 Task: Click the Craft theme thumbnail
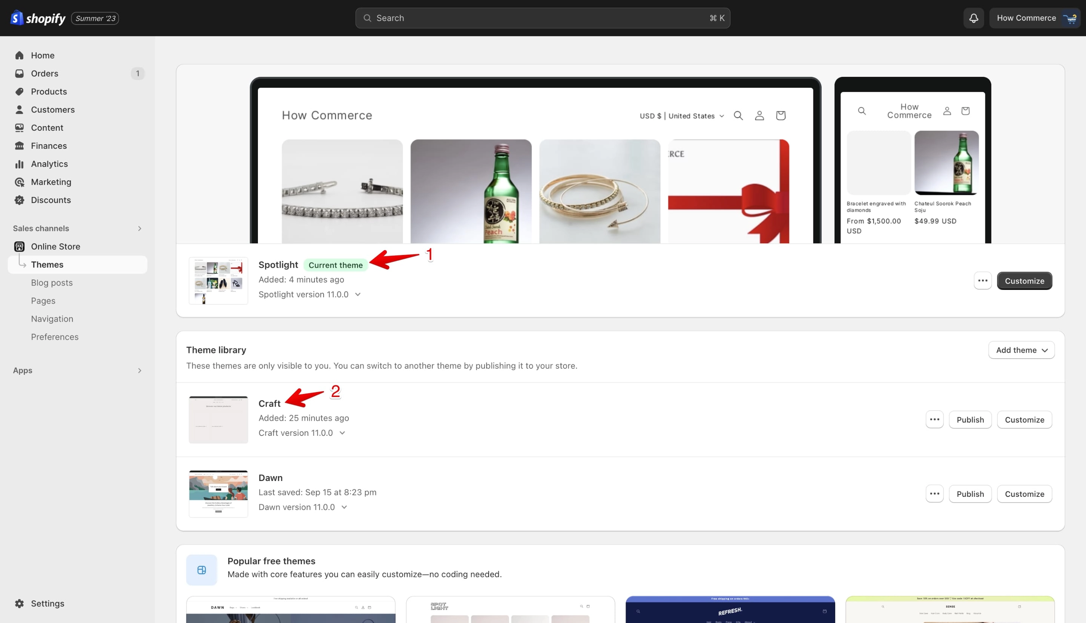coord(218,419)
